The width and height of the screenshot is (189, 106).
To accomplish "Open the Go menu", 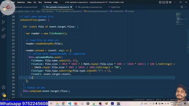I will coord(35,2).
